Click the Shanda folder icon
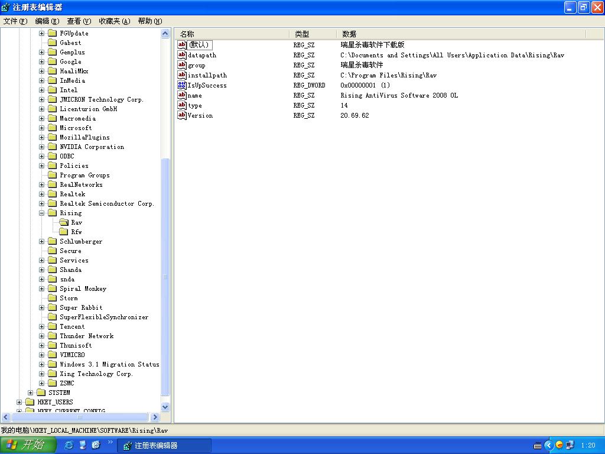The width and height of the screenshot is (605, 454). 53,270
